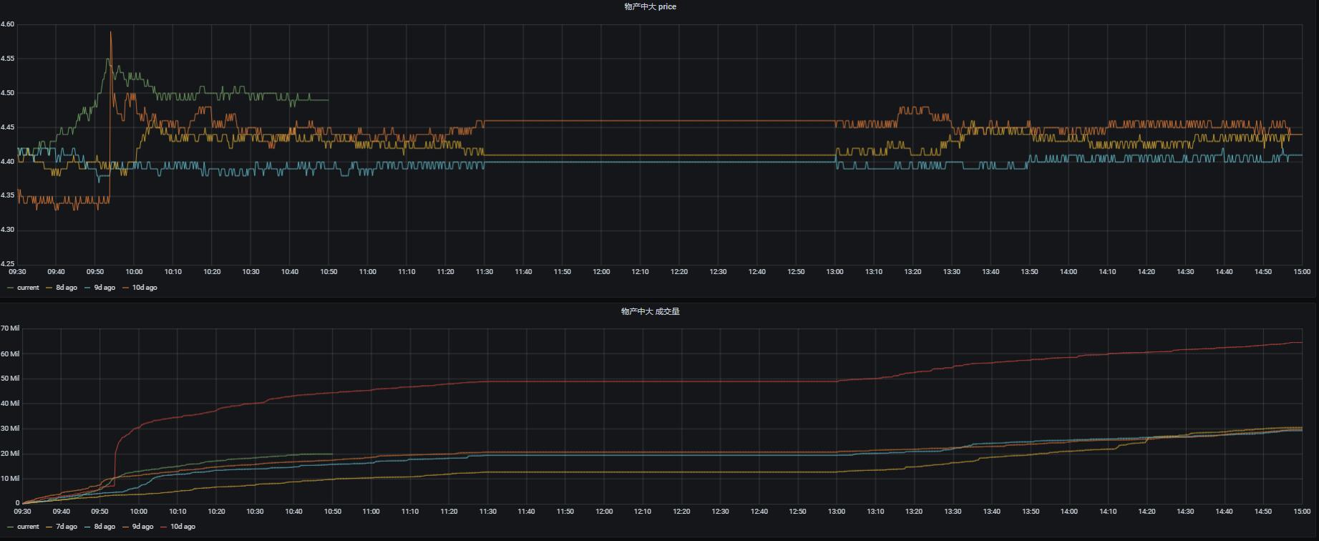Select 10d ago label in price panel legend
This screenshot has width=1319, height=541.
coord(145,288)
